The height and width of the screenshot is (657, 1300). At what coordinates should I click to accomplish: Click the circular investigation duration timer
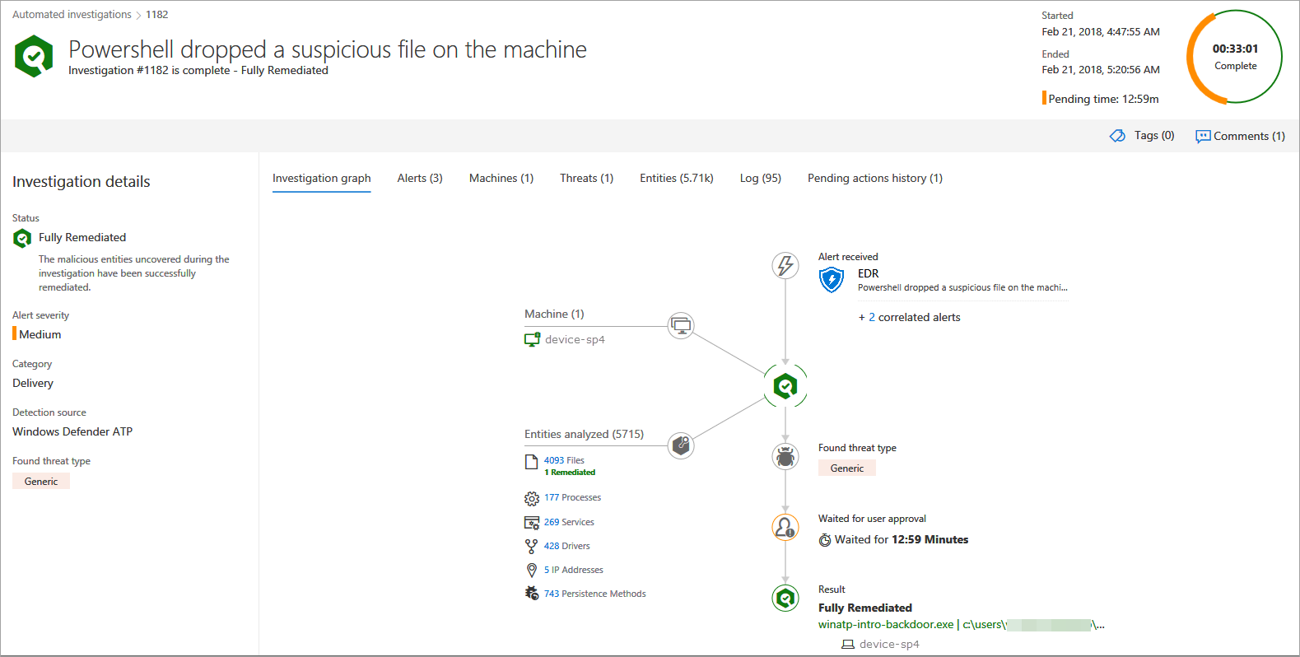click(x=1234, y=57)
